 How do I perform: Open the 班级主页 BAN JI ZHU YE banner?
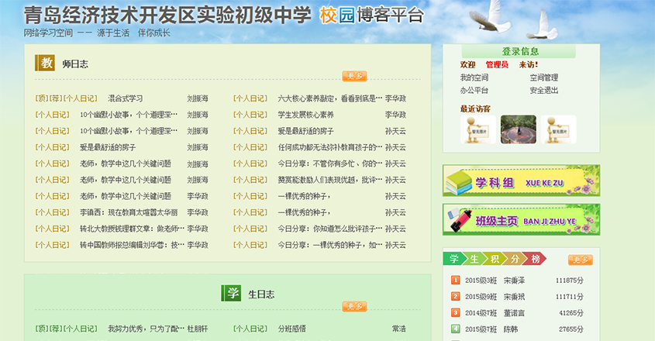pos(522,219)
